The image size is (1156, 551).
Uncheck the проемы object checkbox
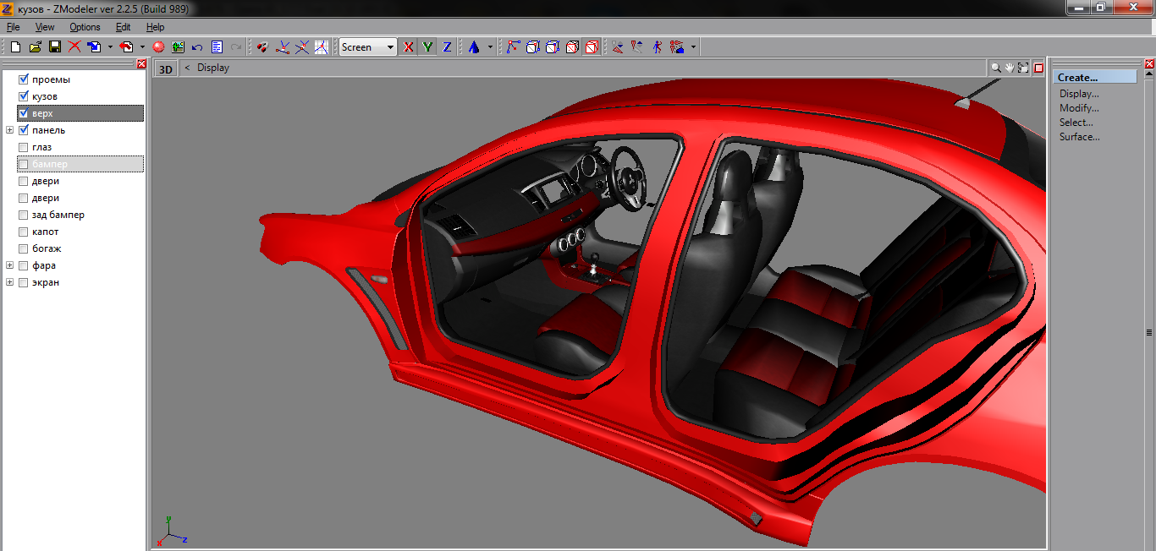tap(24, 79)
